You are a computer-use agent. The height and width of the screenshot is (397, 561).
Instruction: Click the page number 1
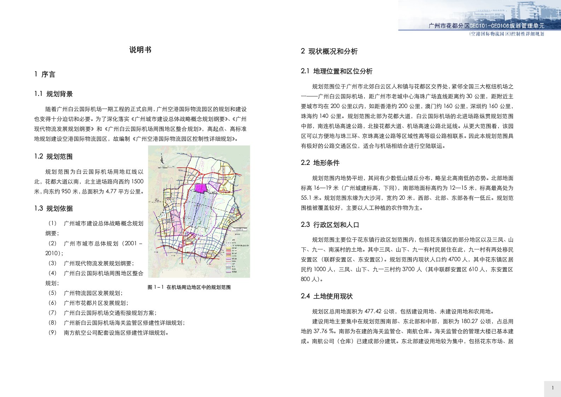(x=553, y=388)
